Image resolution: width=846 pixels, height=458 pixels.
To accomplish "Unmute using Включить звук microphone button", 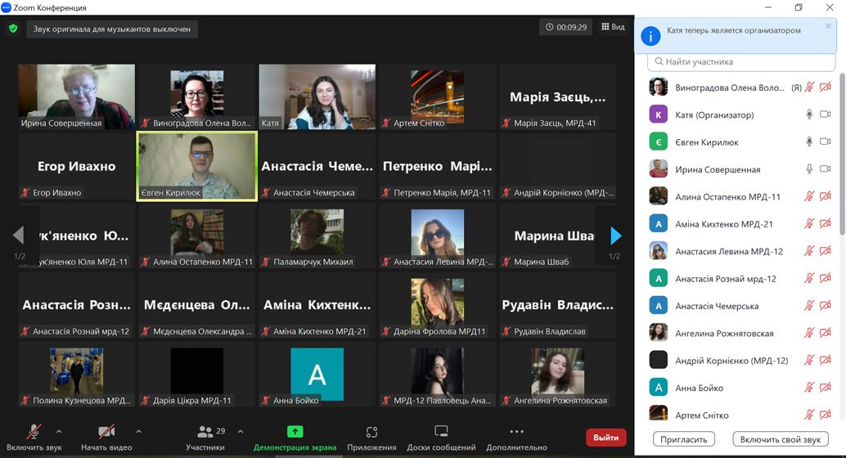I will pyautogui.click(x=34, y=438).
